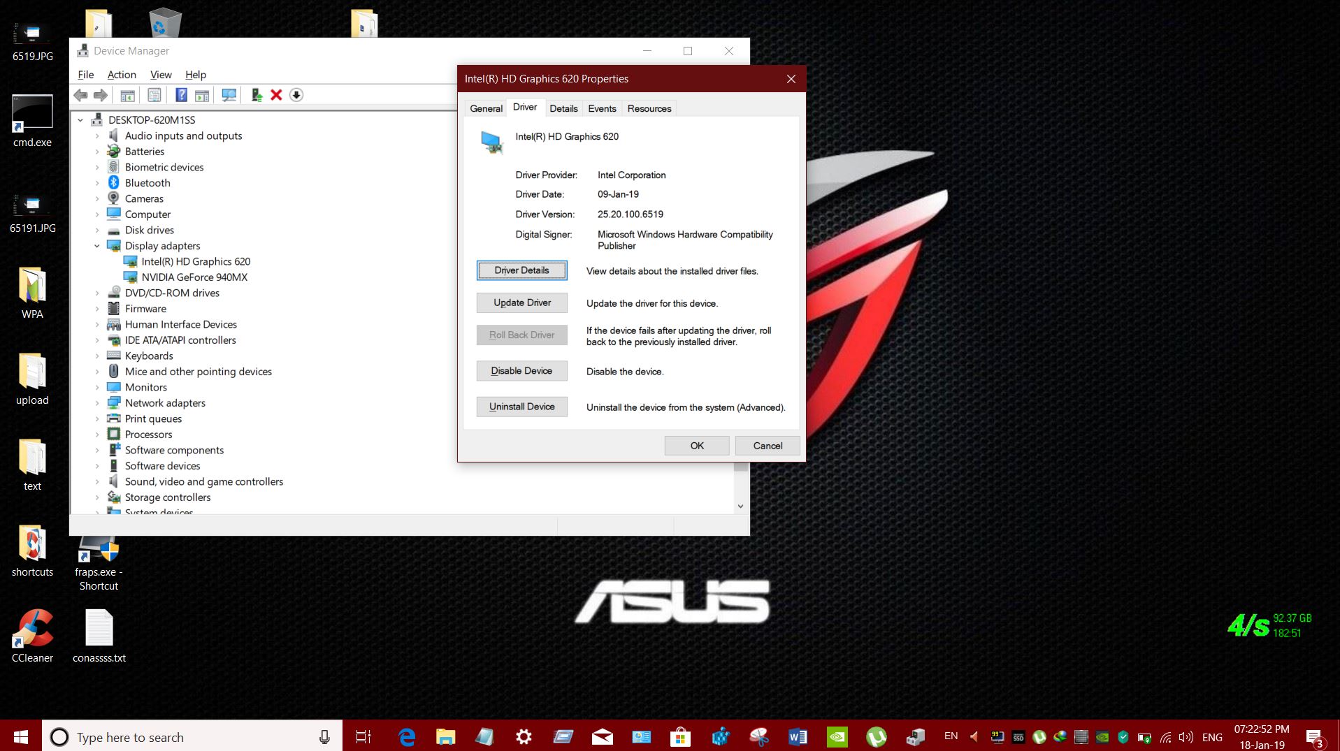
Task: Click the Update Driver button
Action: (x=521, y=302)
